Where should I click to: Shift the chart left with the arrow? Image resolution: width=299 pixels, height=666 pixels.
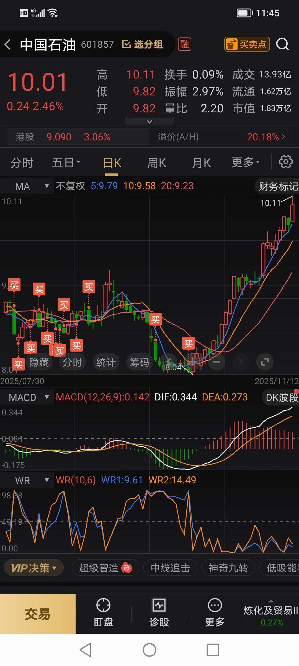[x=169, y=362]
